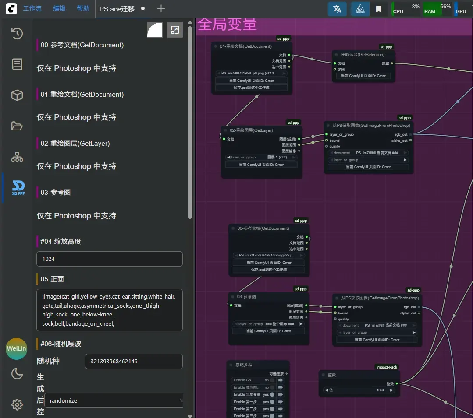473x418 pixels.
Task: Open the randomize dropdown
Action: coord(114,400)
